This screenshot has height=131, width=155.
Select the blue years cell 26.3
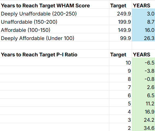click(x=143, y=37)
